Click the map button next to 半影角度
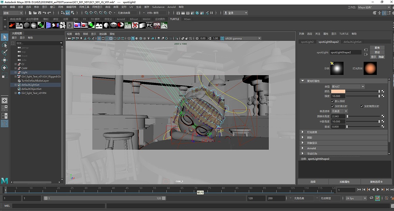The height and width of the screenshot is (211, 394). (x=383, y=121)
